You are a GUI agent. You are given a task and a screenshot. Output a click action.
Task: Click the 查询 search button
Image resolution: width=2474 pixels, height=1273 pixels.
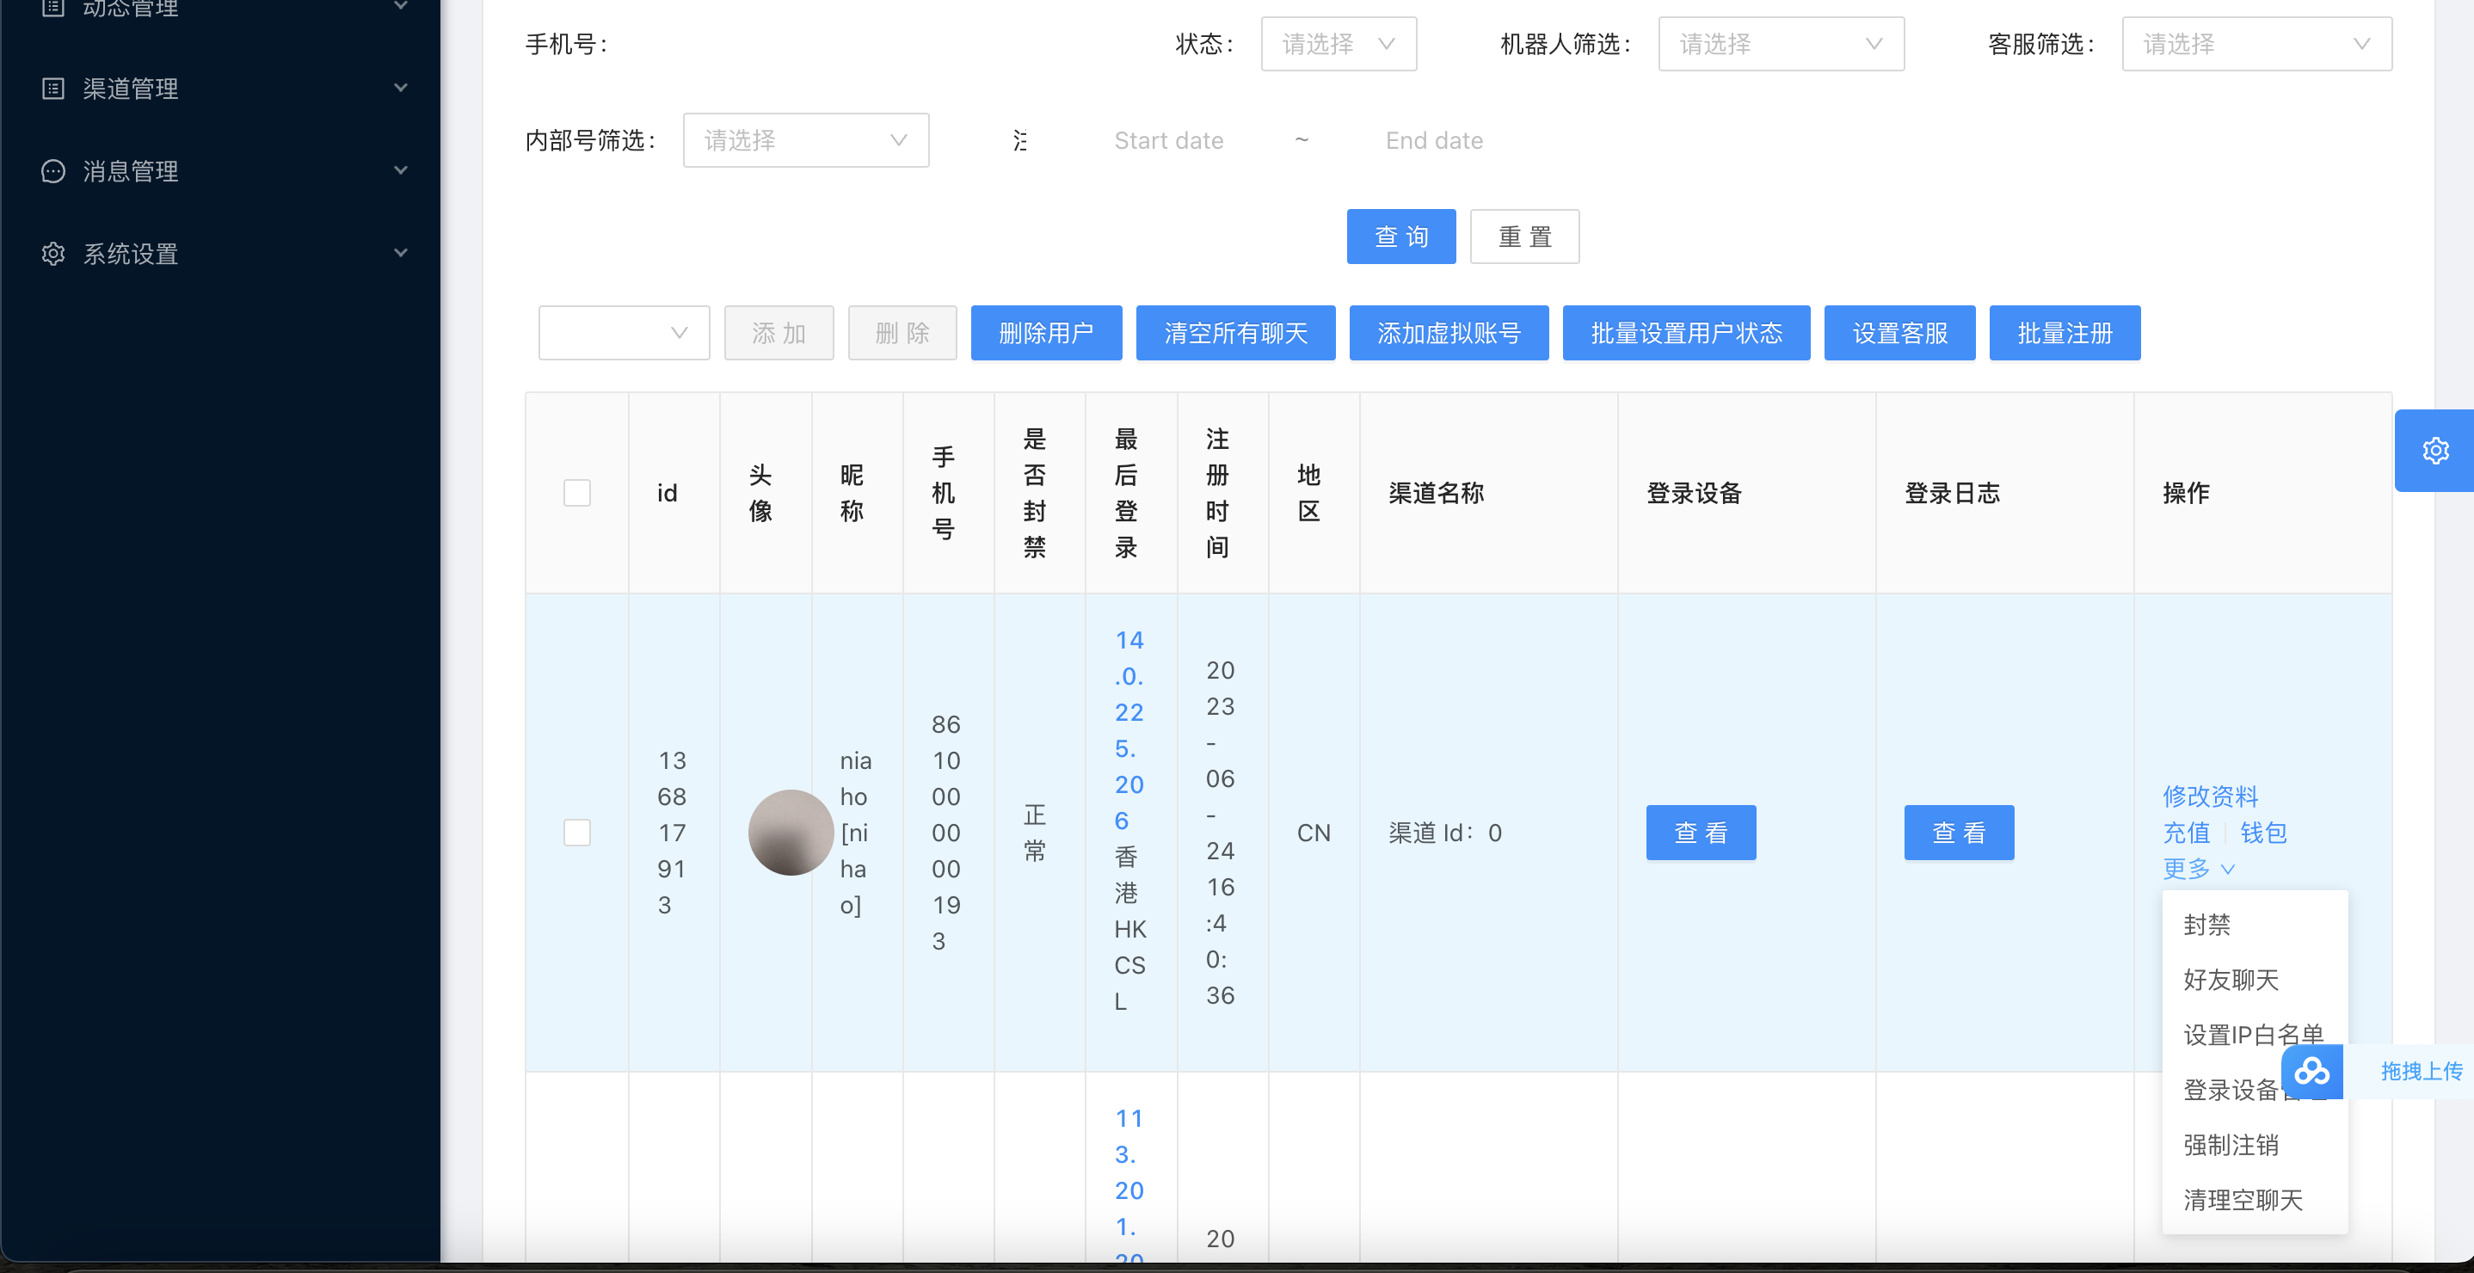click(1401, 237)
